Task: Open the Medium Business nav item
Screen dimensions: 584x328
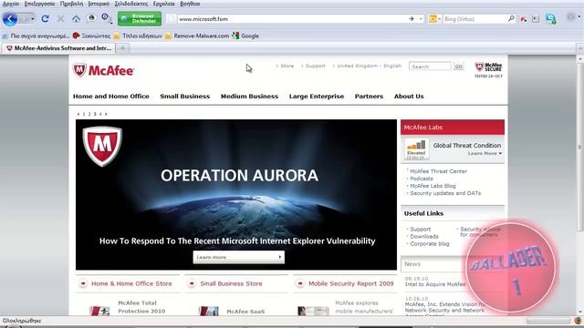Action: pos(249,97)
